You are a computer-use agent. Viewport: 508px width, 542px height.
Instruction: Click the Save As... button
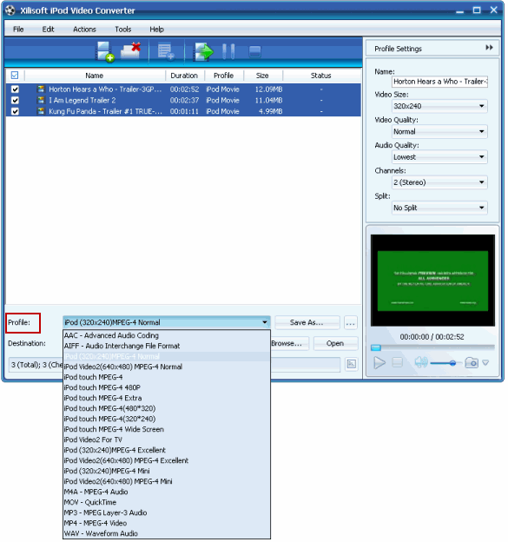307,322
